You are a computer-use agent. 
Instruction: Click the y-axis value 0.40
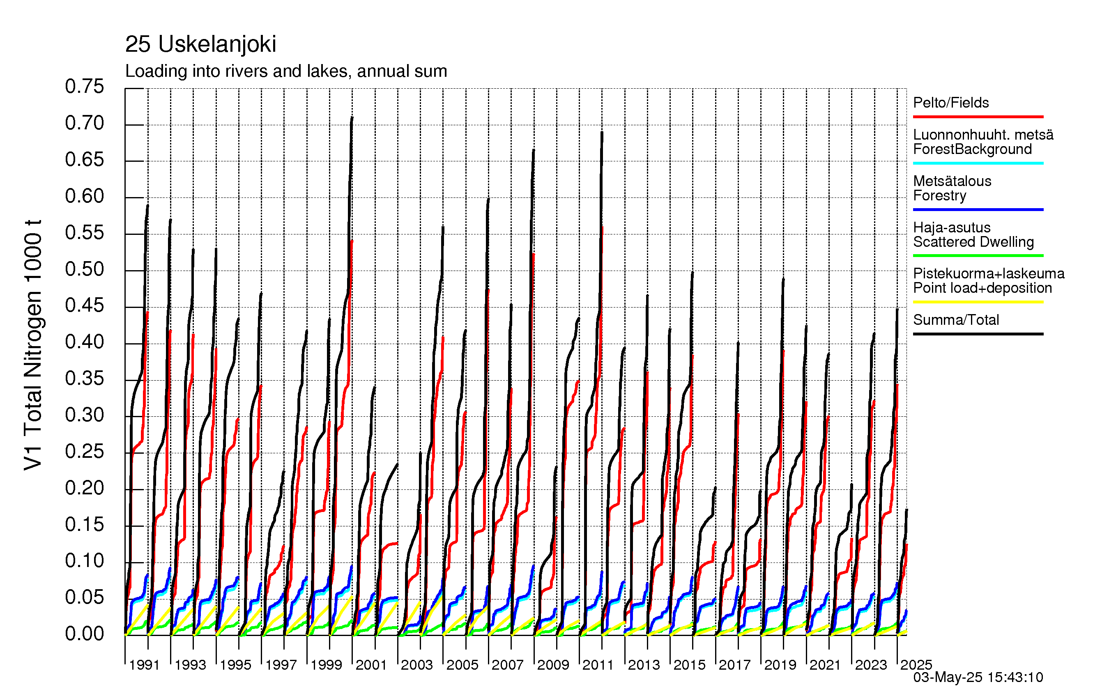(x=84, y=342)
